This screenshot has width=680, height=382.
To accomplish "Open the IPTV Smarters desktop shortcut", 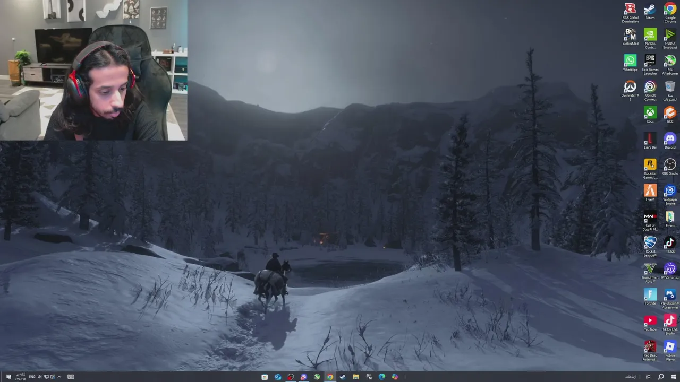I will [x=670, y=270].
